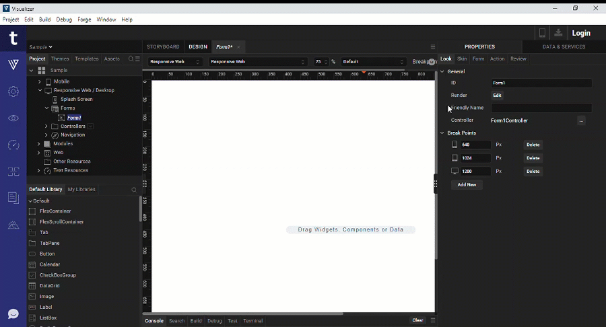Collapse the General section in Properties
This screenshot has height=327, width=606.
click(442, 71)
